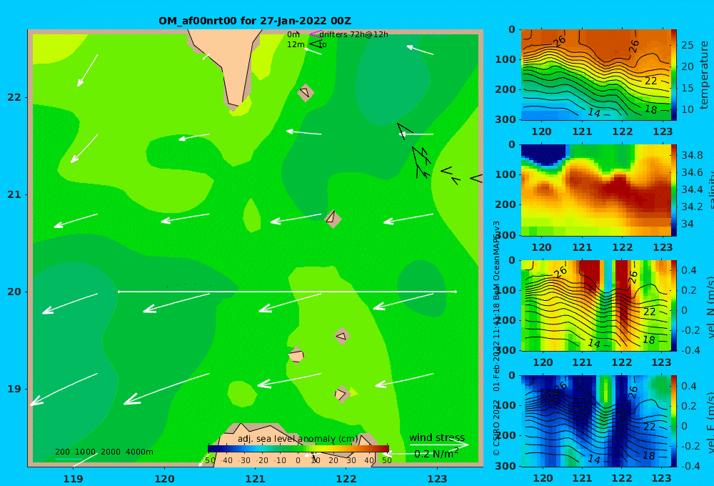The width and height of the screenshot is (714, 486).
Task: Click the black 12m drifter arrow symbol
Action: click(316, 44)
